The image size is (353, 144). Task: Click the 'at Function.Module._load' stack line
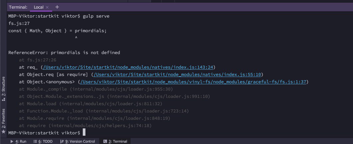click(104, 111)
